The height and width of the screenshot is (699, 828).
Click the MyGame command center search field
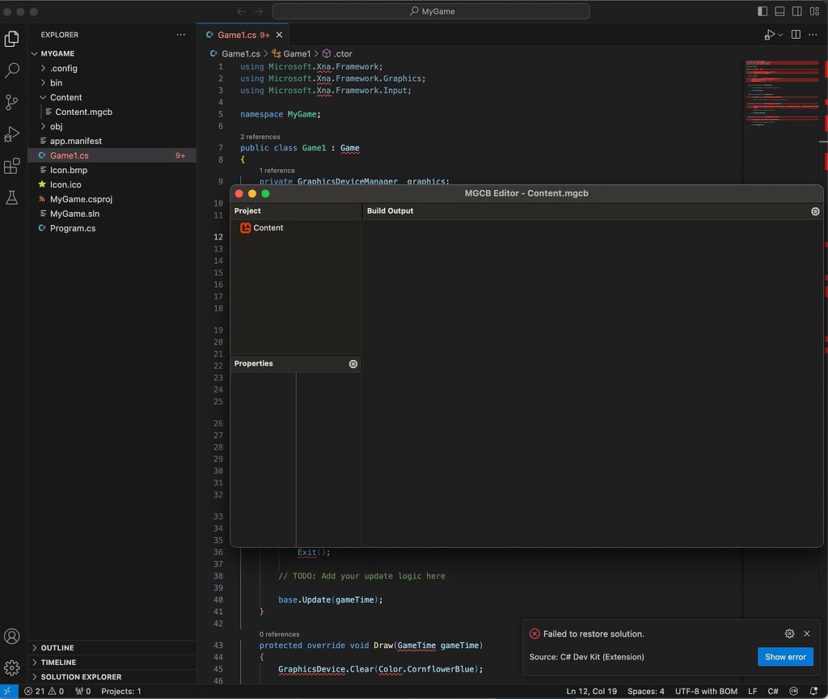coord(433,11)
